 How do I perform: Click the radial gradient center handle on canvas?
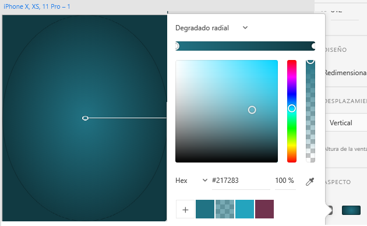tap(85, 118)
